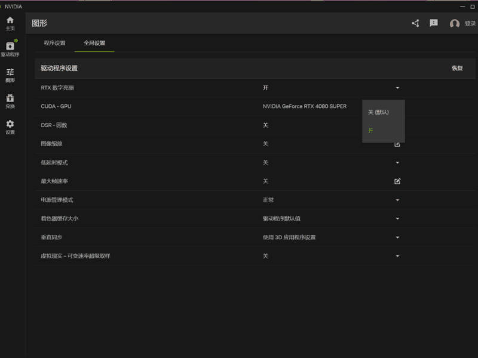Viewport: 478px width, 358px height.
Task: Click the 驱动程序默认值 cache value
Action: coord(281,218)
